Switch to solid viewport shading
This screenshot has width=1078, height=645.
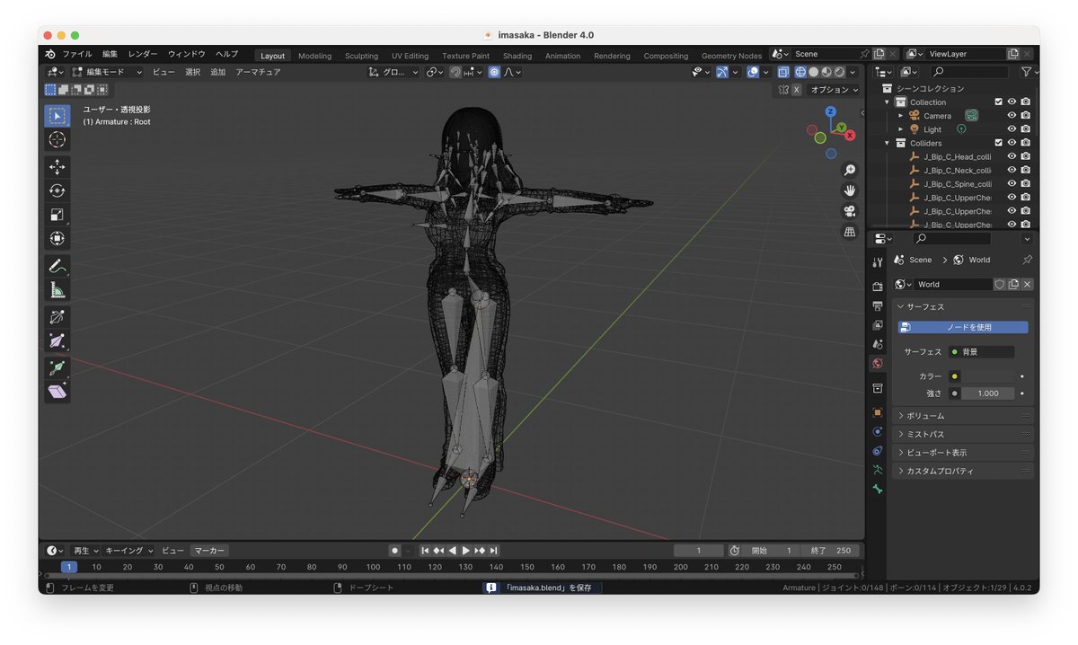tap(813, 72)
